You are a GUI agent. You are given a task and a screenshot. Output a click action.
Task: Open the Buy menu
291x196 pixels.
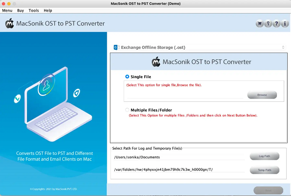pyautogui.click(x=20, y=11)
